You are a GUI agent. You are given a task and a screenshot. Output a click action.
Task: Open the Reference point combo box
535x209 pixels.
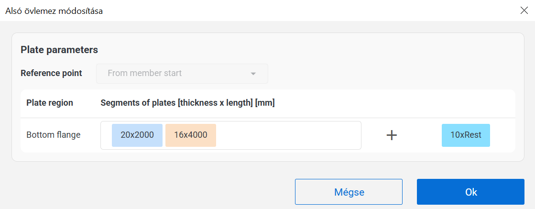tap(182, 74)
